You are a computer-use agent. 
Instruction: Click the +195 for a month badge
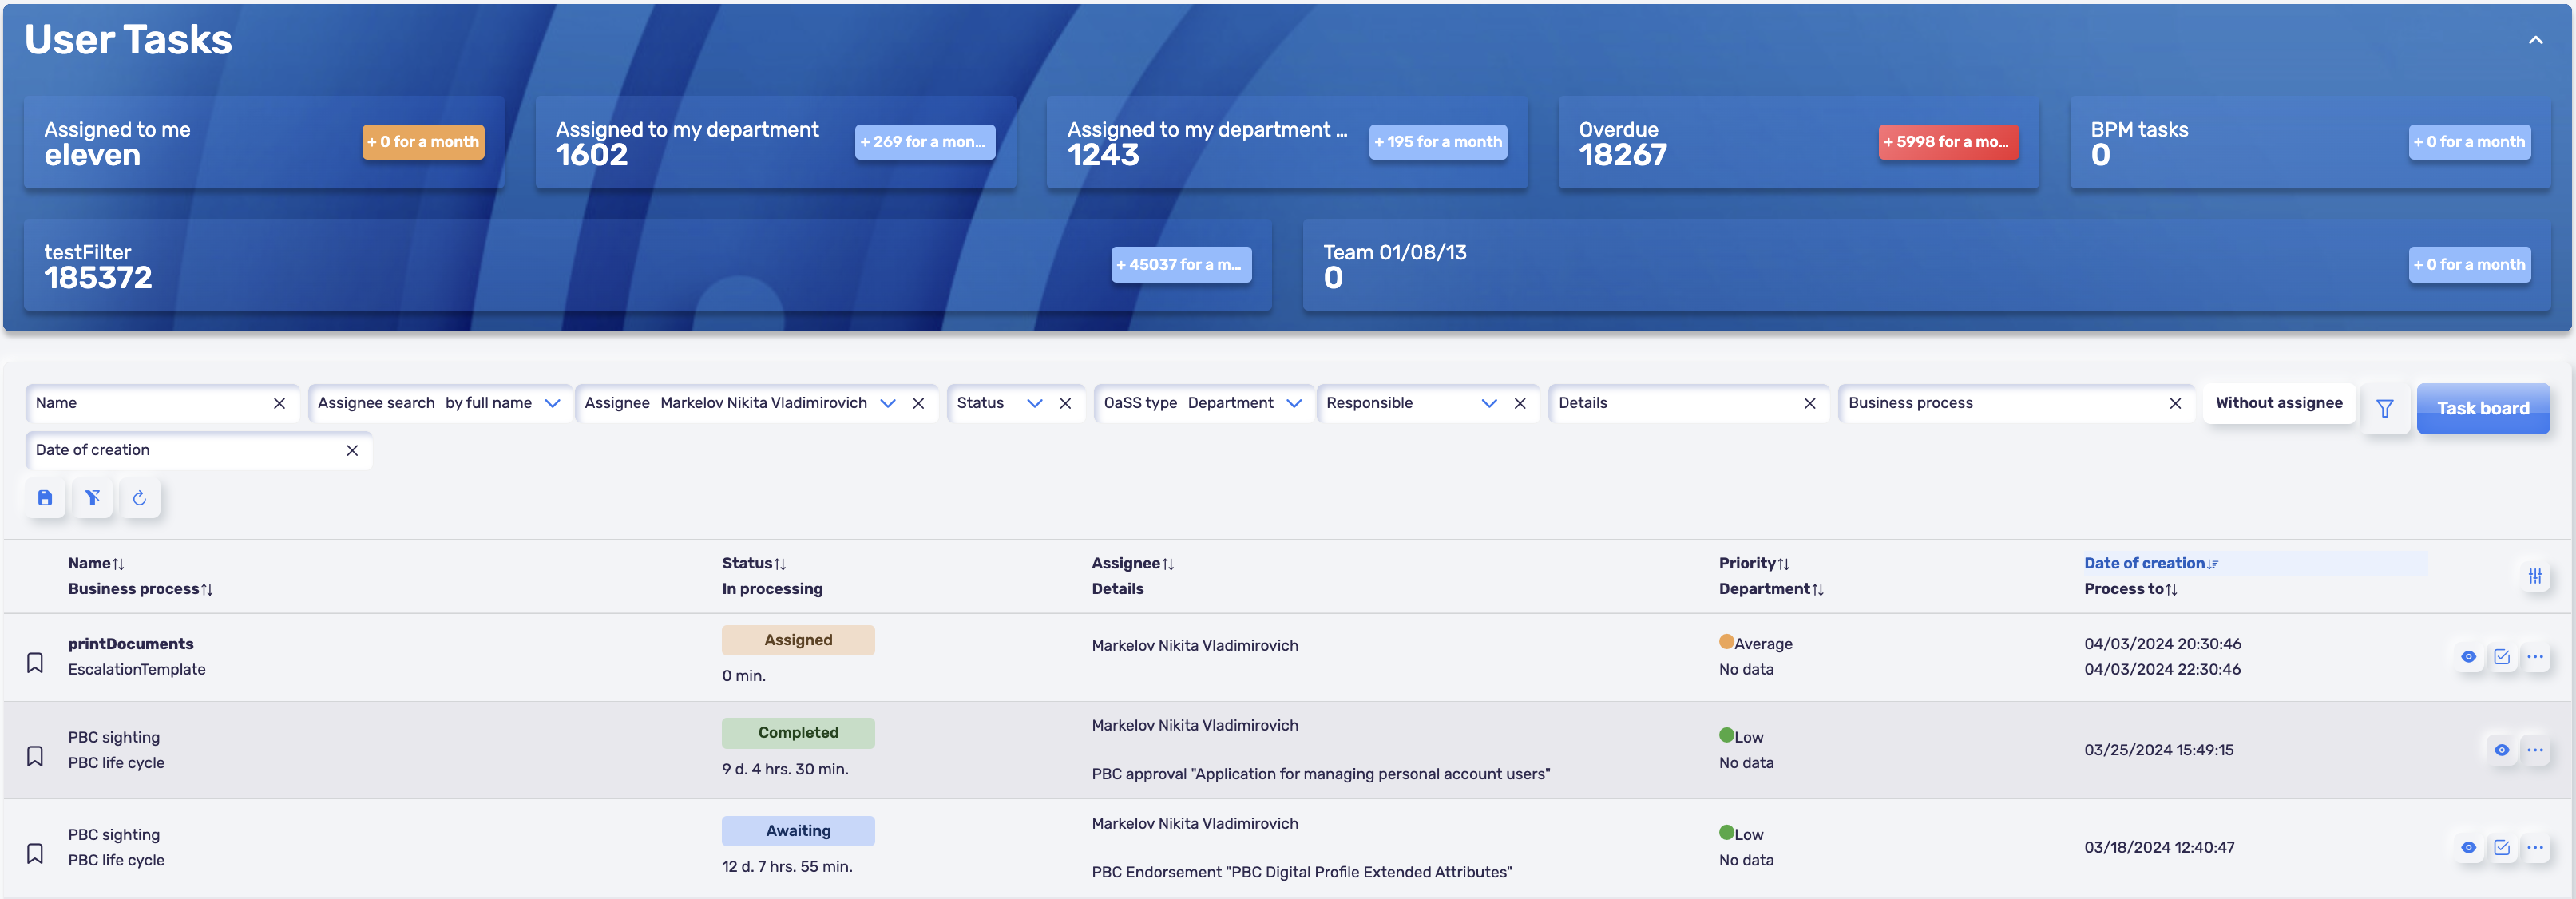[x=1437, y=142]
